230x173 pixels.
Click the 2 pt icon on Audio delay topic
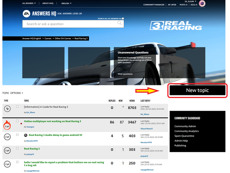tap(7, 137)
